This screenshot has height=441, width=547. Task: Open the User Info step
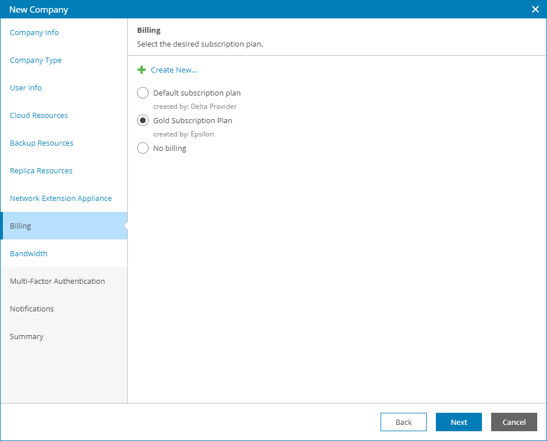tap(26, 88)
